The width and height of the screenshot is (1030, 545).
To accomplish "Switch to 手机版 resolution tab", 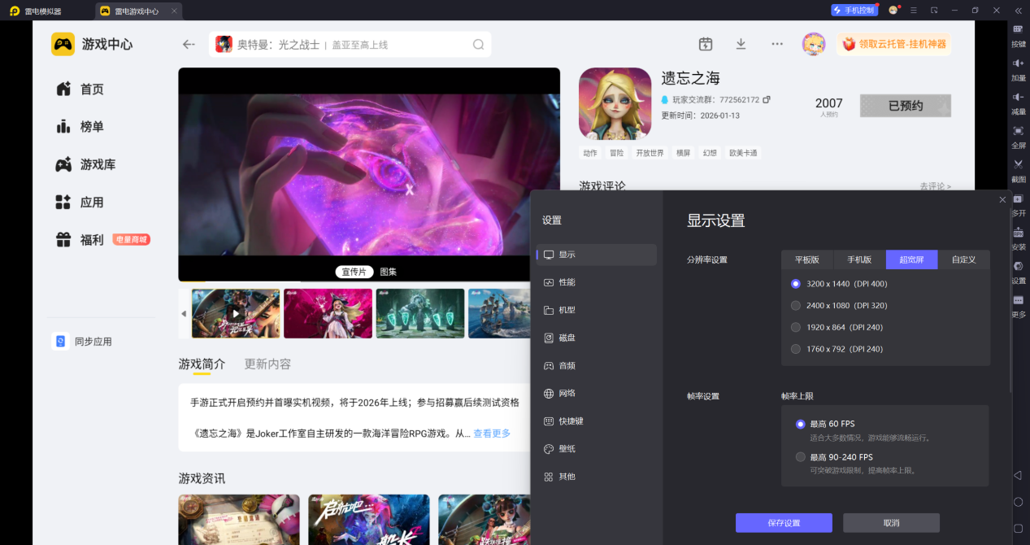I will tap(859, 259).
